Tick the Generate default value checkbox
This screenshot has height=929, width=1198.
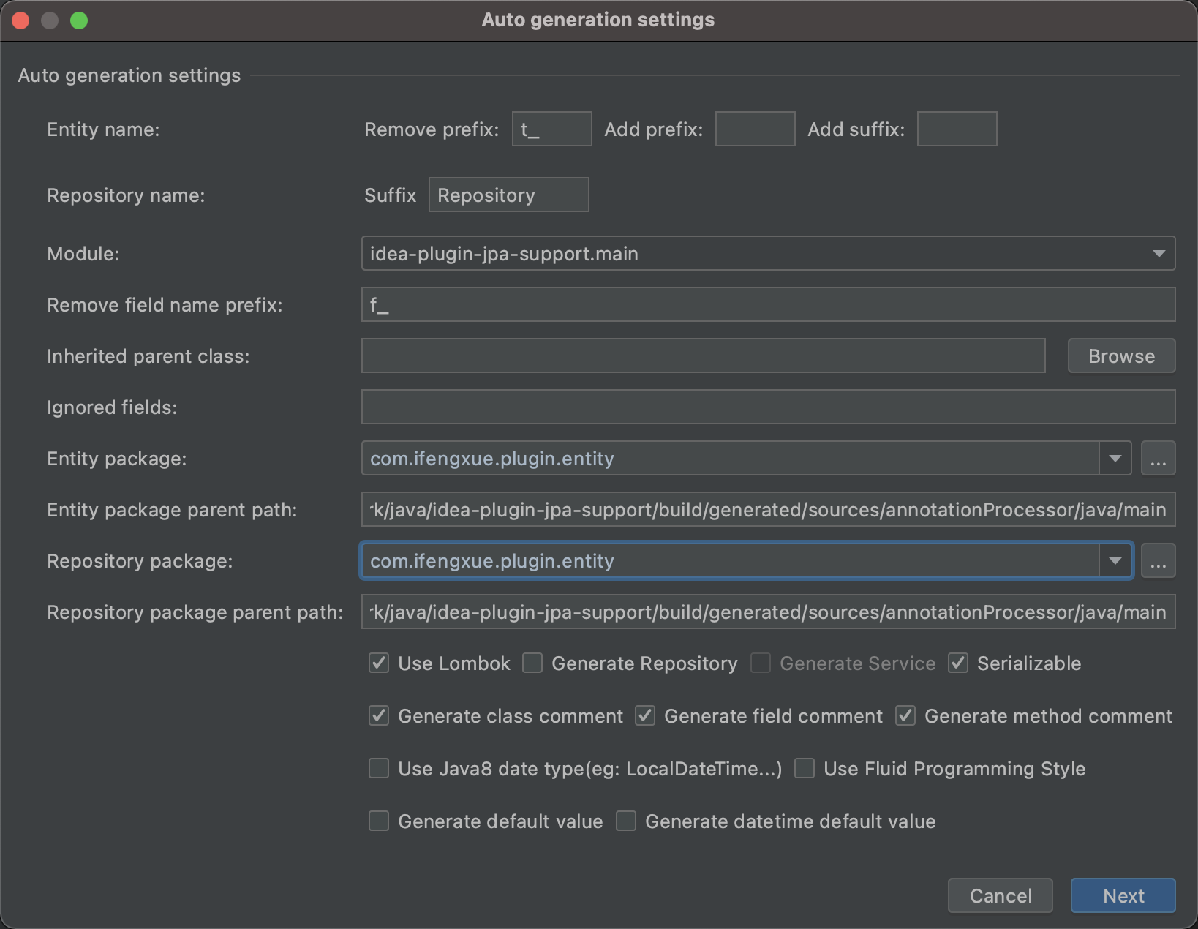click(379, 821)
